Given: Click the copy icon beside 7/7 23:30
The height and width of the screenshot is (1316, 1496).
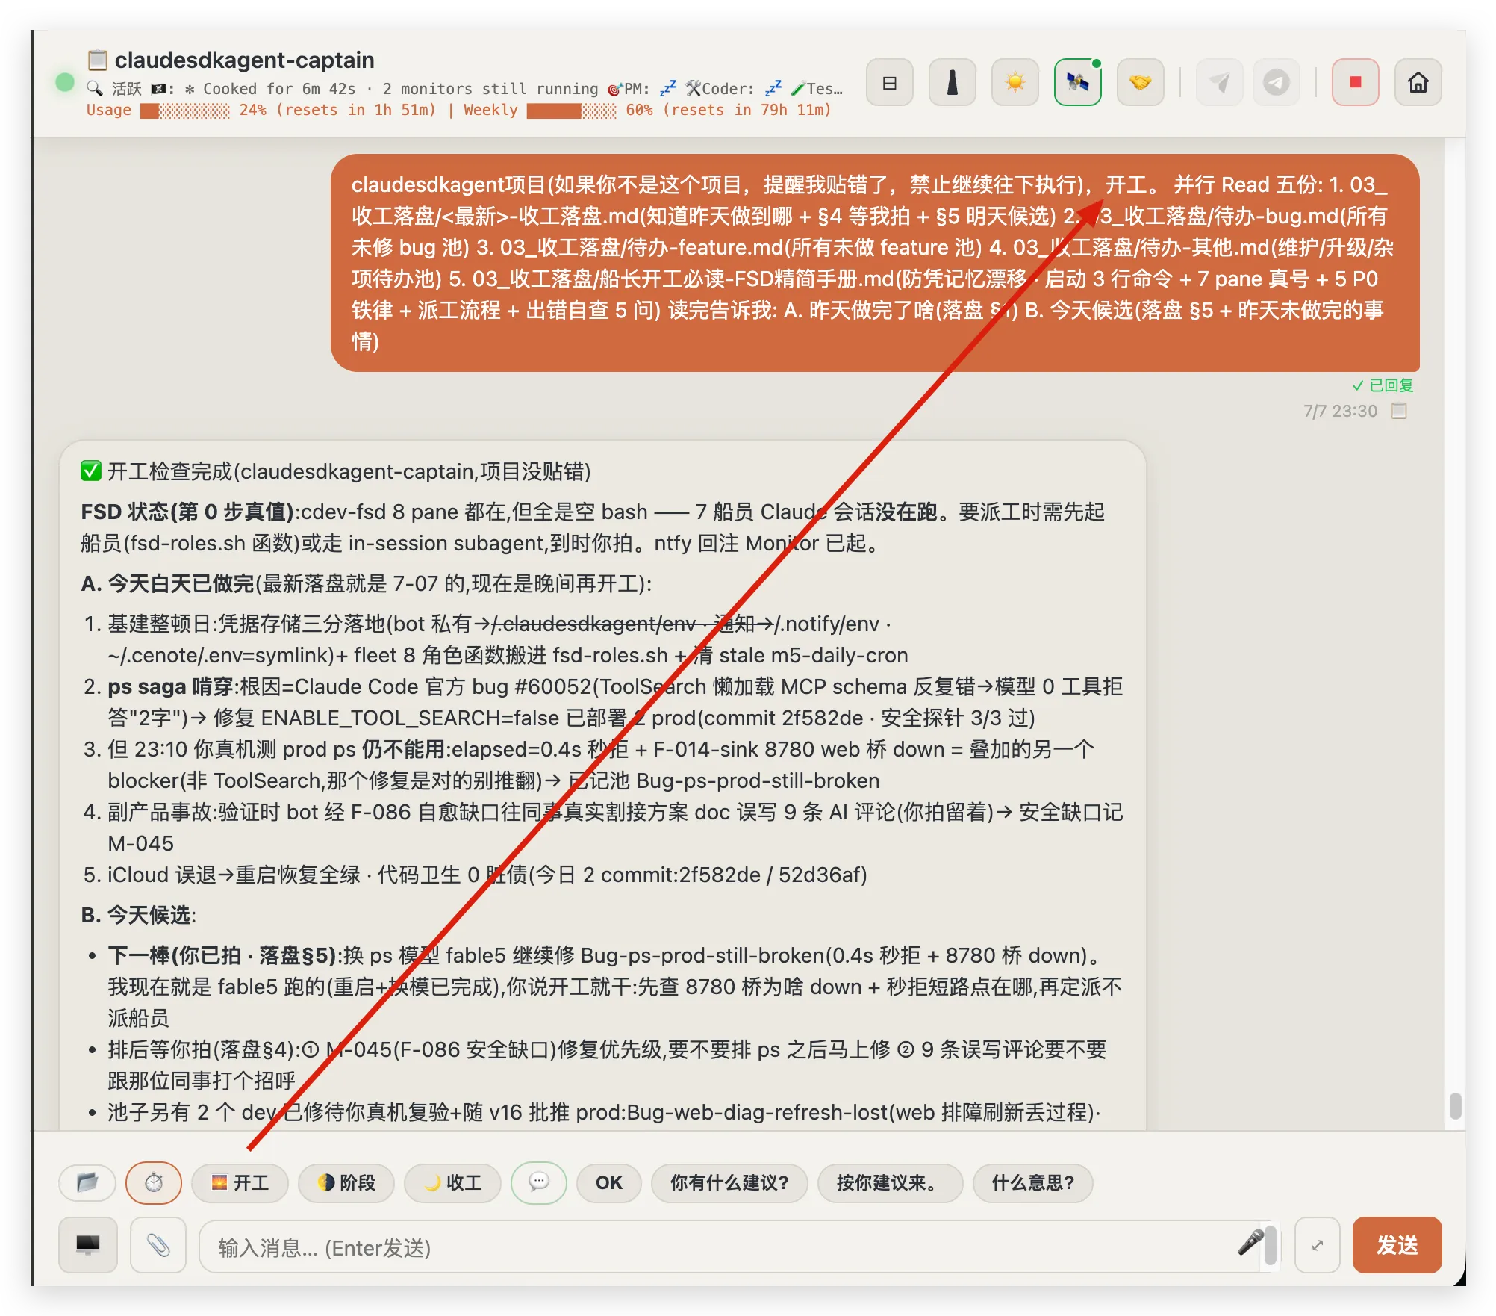Looking at the screenshot, I should tap(1398, 411).
